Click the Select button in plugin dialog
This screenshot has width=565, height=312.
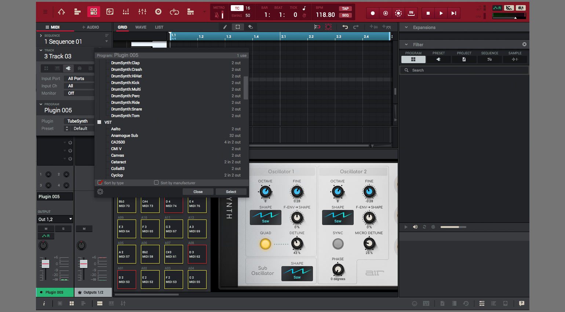point(231,192)
